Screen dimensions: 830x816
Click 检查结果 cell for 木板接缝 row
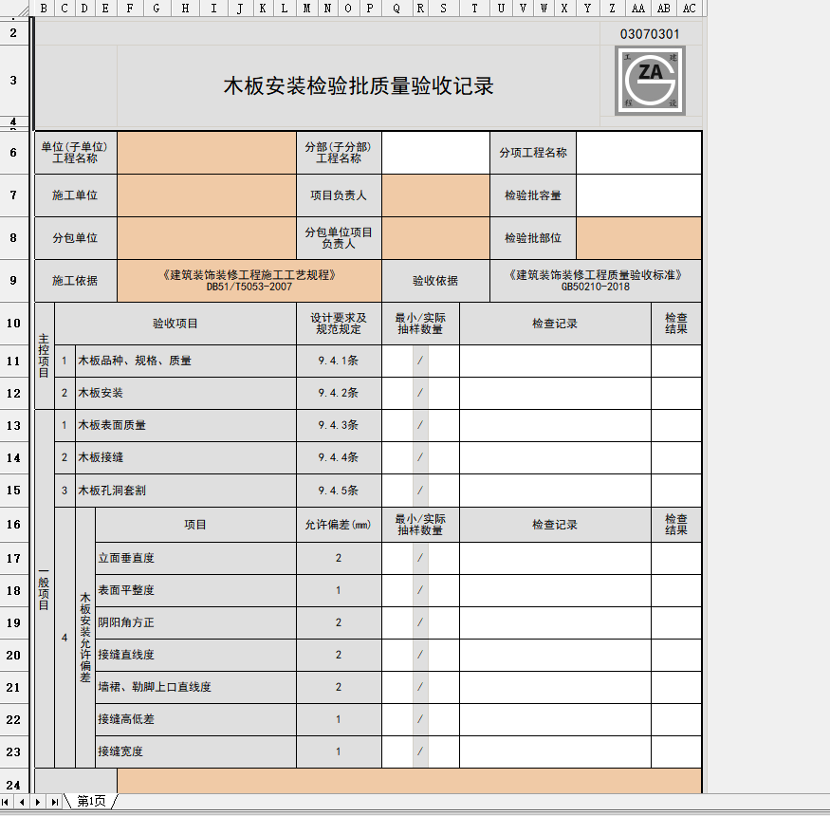pyautogui.click(x=676, y=457)
